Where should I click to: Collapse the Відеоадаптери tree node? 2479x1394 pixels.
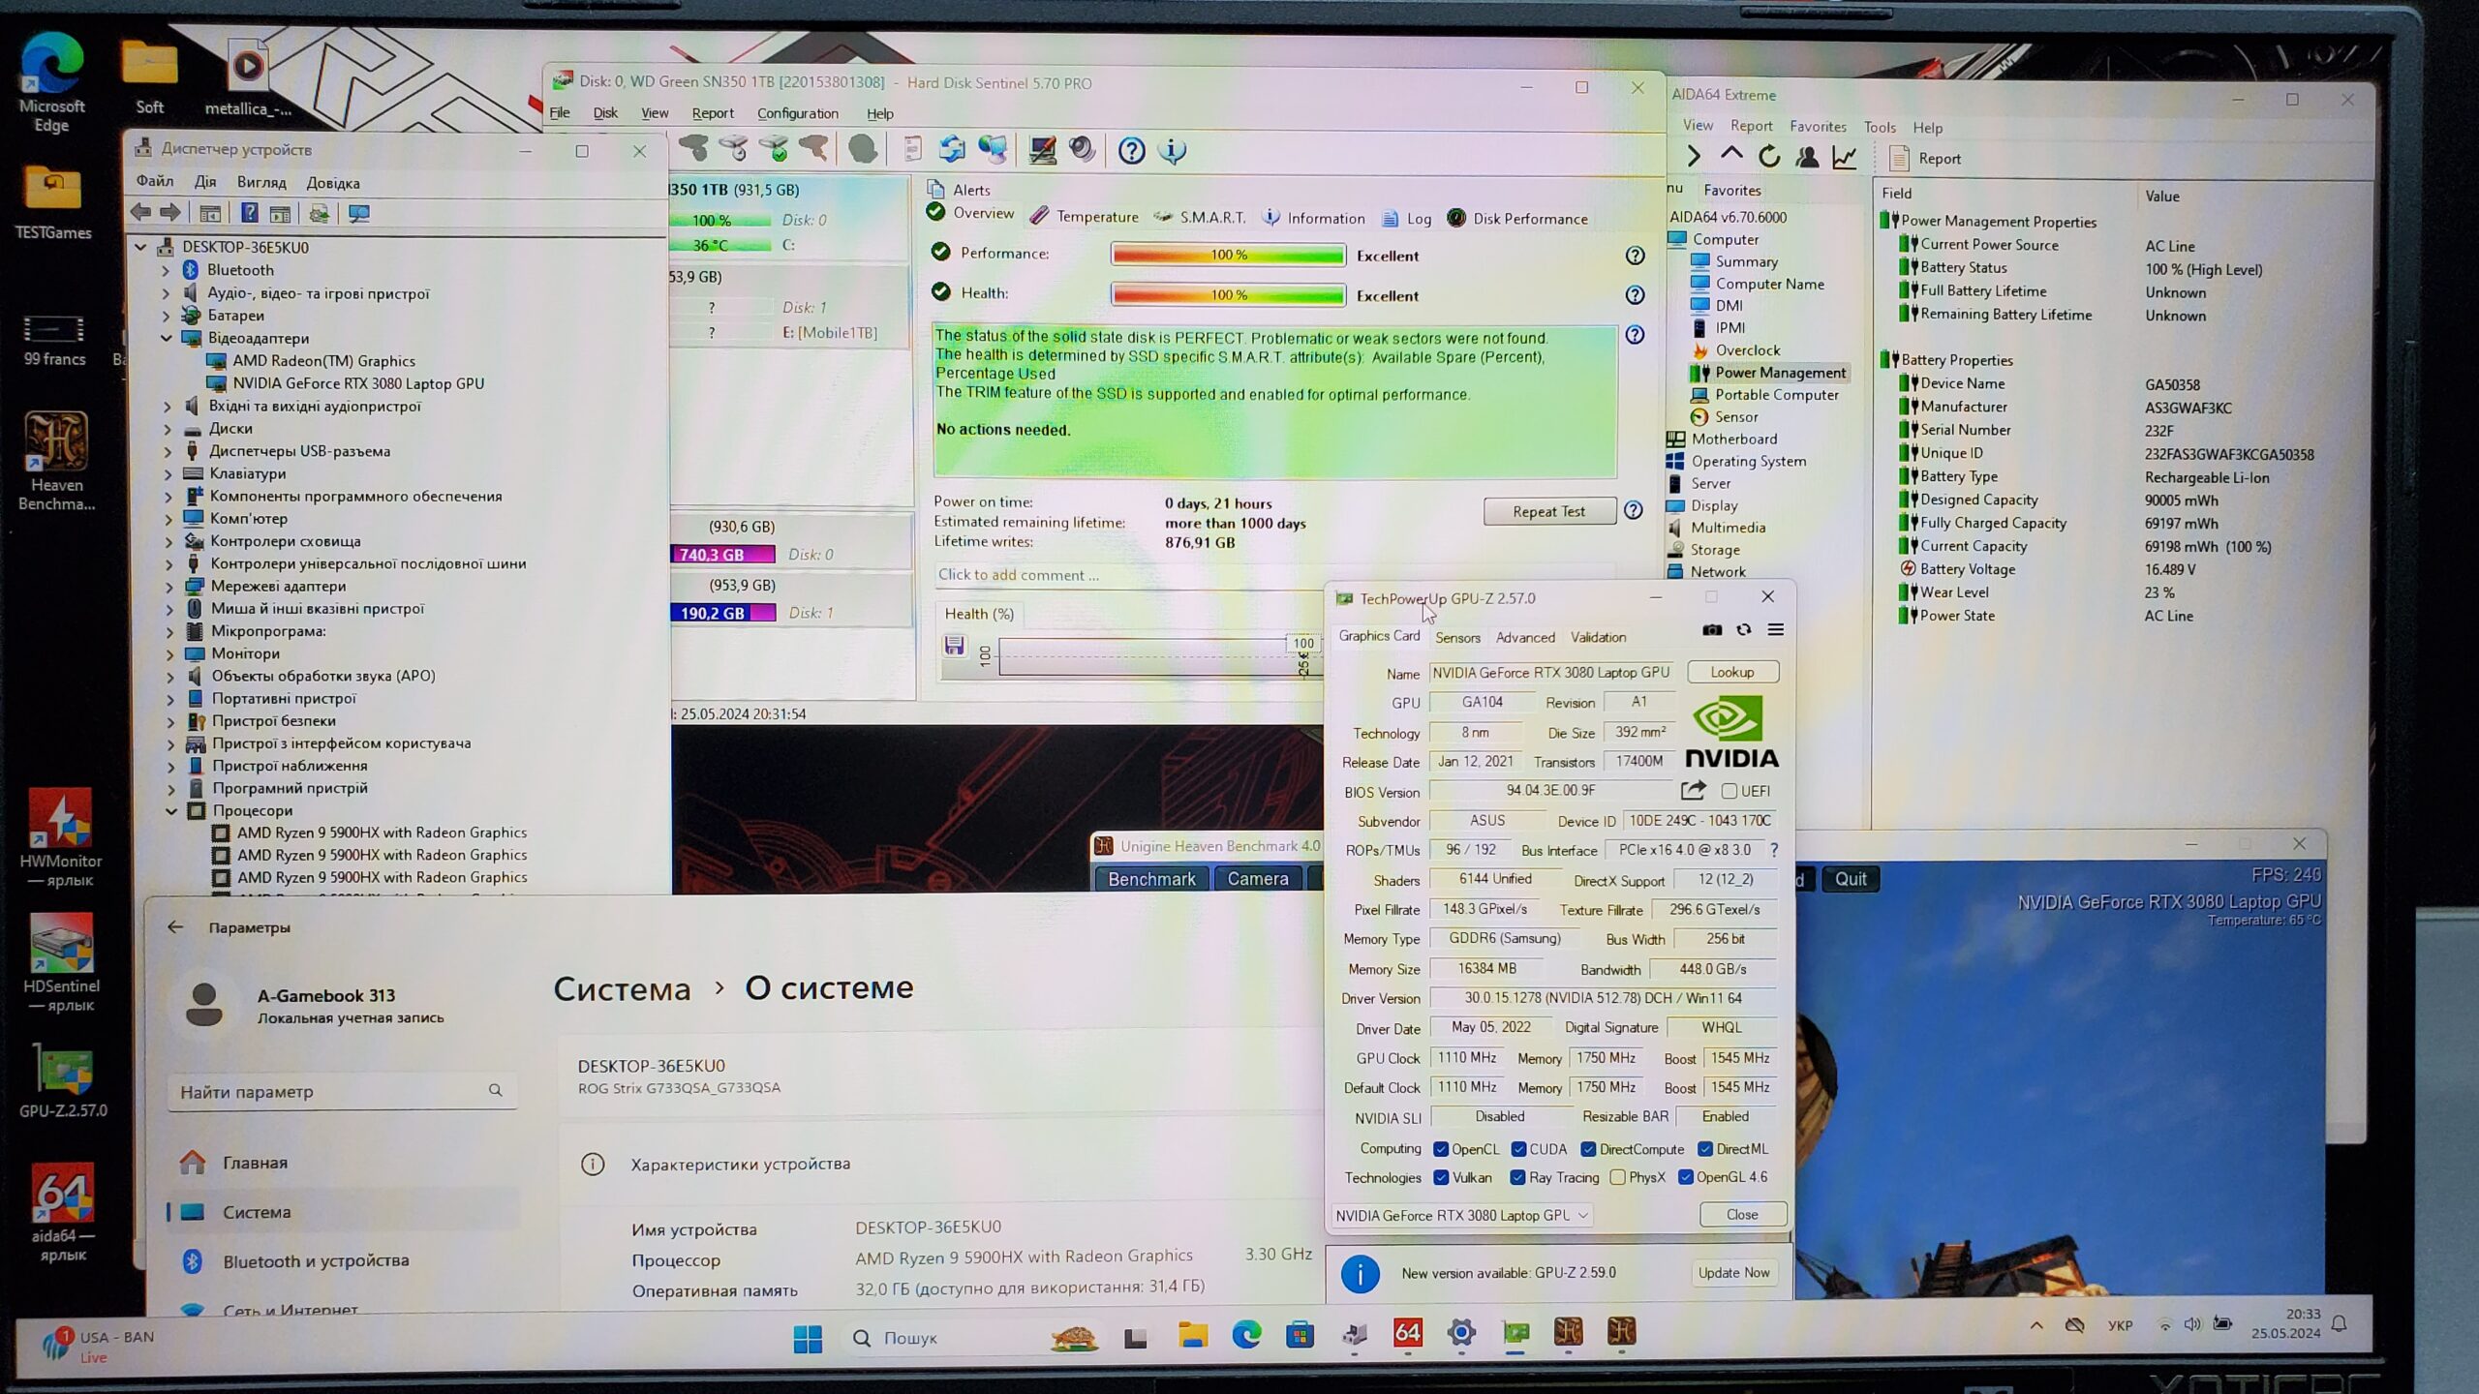pyautogui.click(x=167, y=338)
